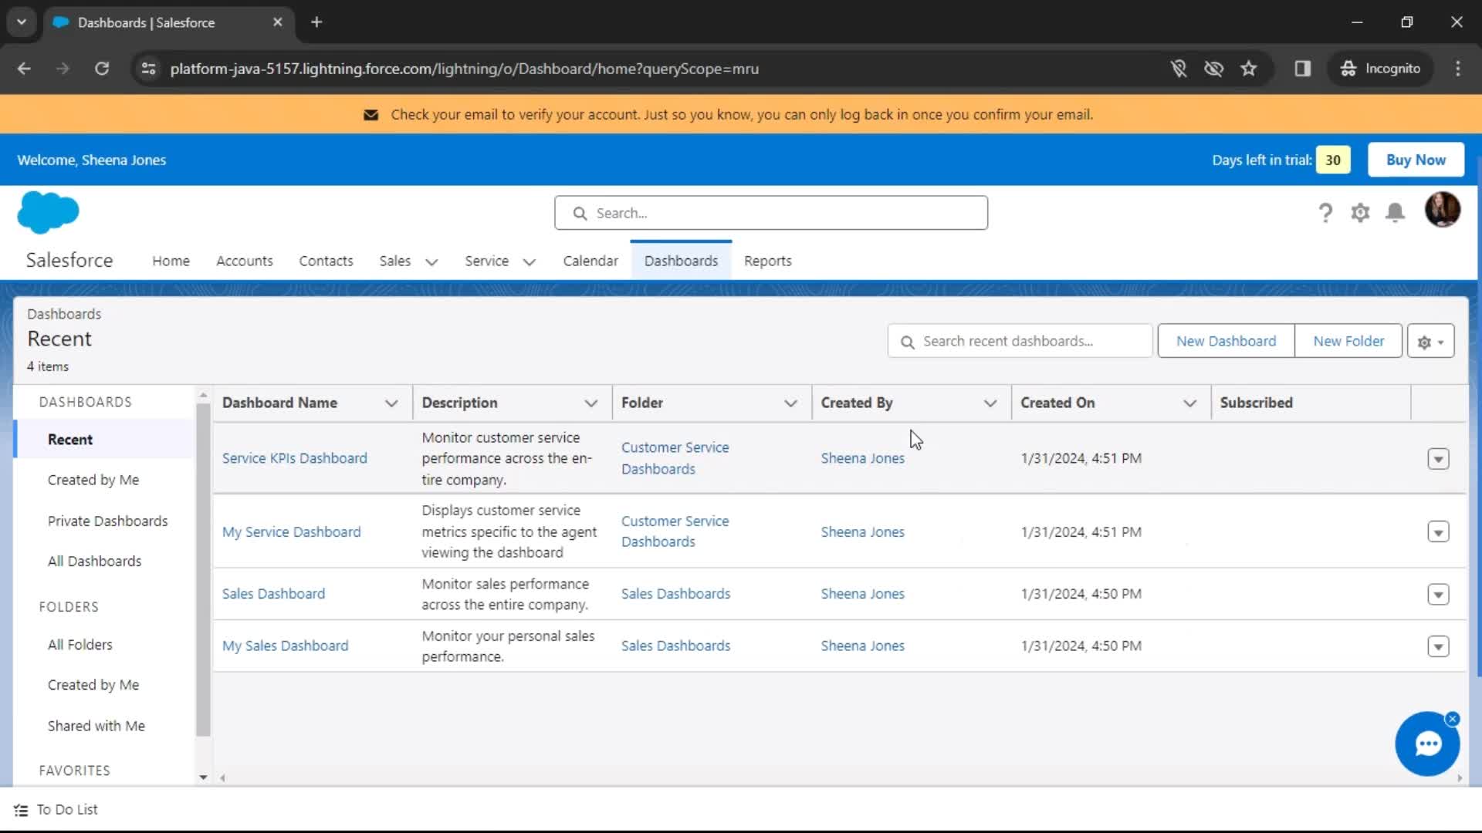The height and width of the screenshot is (833, 1482).
Task: Go to the Contacts tab
Action: (x=326, y=261)
